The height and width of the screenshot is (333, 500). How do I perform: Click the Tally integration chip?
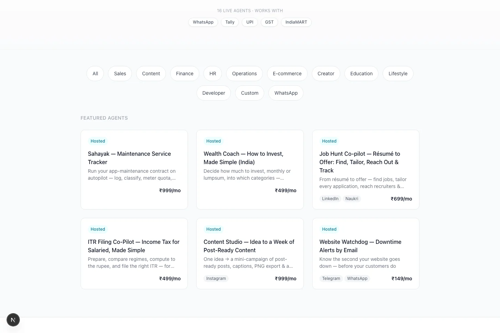(230, 22)
